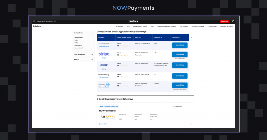Viewport: 267px width, 140px height.
Task: Expand the Table of Contents section
Action: [x=92, y=54]
